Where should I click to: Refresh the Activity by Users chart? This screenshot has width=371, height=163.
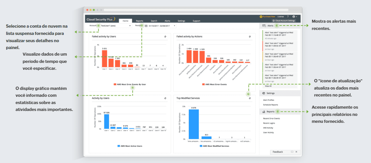pos(165,98)
